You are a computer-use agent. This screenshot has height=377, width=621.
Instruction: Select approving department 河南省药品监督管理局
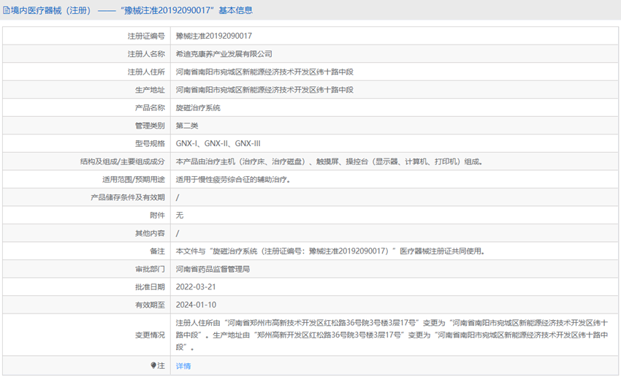[x=213, y=269]
